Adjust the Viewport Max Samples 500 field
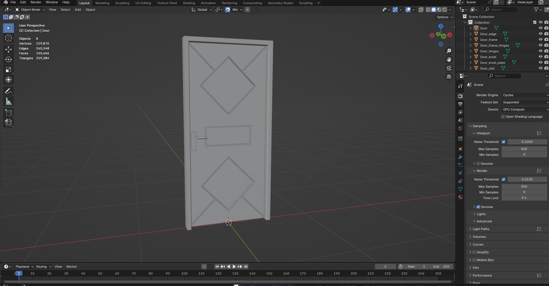This screenshot has width=549, height=286. point(524,149)
